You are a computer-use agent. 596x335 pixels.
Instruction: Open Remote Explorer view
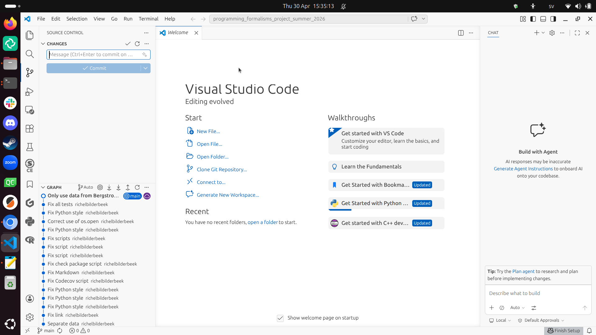point(30,110)
